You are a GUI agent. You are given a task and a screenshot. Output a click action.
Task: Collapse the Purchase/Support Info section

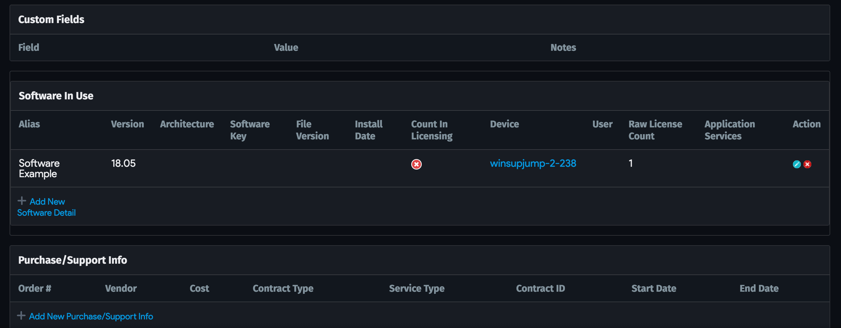72,260
